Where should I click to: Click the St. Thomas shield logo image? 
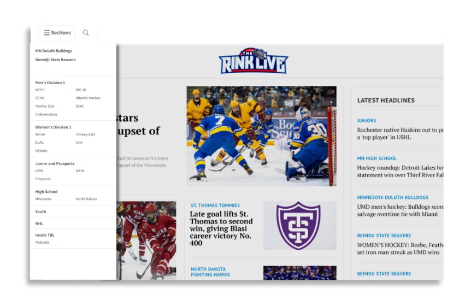300,226
